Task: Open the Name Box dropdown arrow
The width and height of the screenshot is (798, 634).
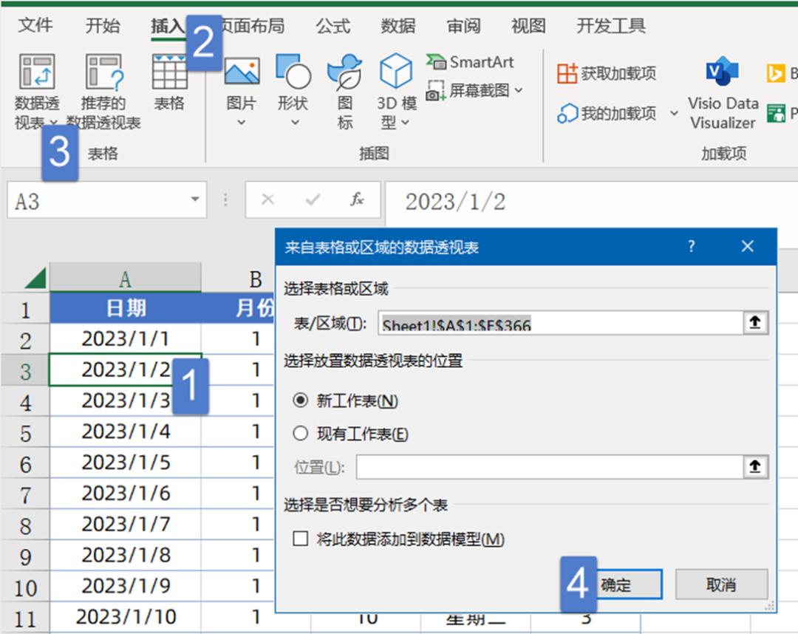Action: tap(195, 200)
